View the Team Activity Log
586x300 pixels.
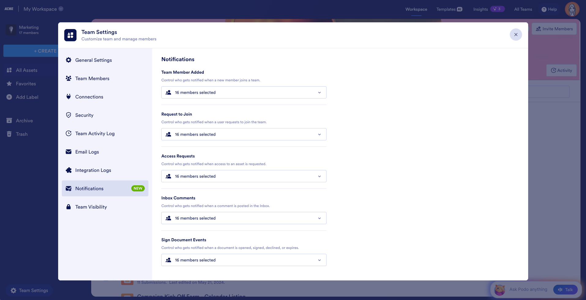(105, 133)
